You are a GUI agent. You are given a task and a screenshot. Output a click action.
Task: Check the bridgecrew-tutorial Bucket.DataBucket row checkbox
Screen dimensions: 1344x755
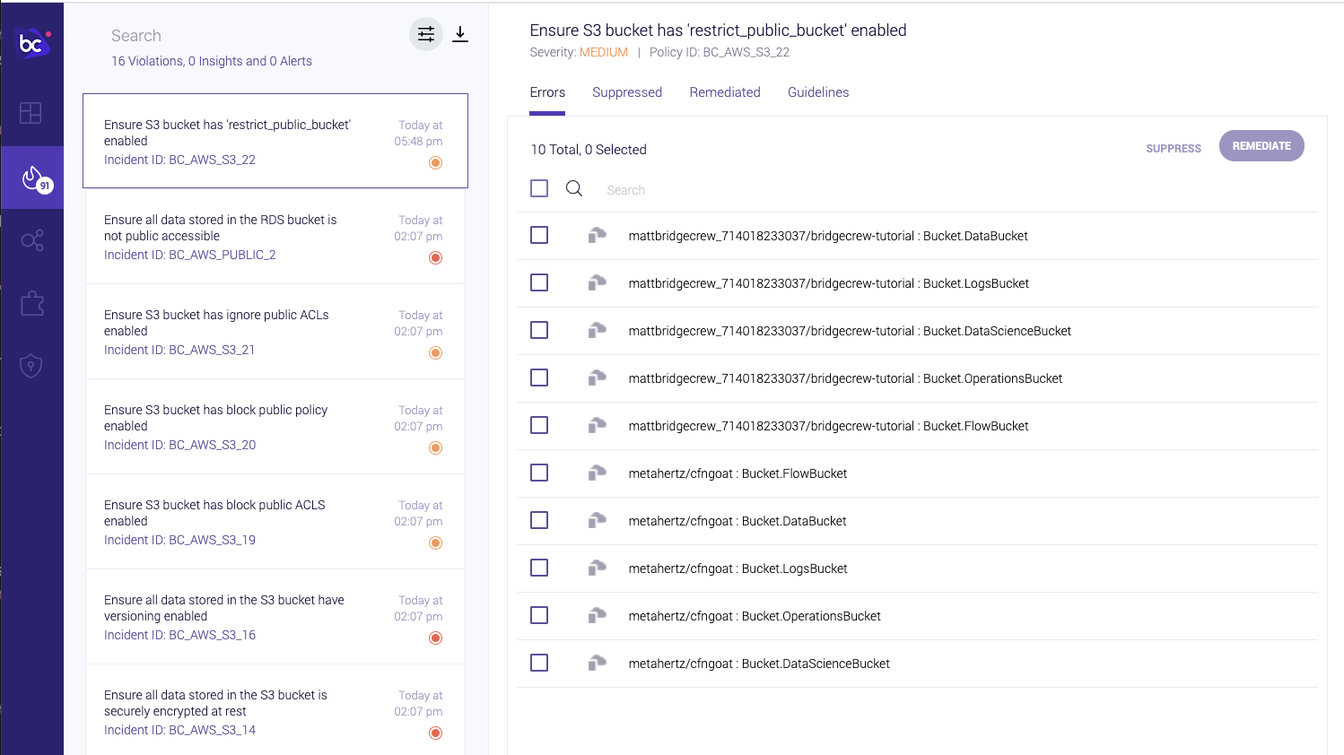coord(539,235)
